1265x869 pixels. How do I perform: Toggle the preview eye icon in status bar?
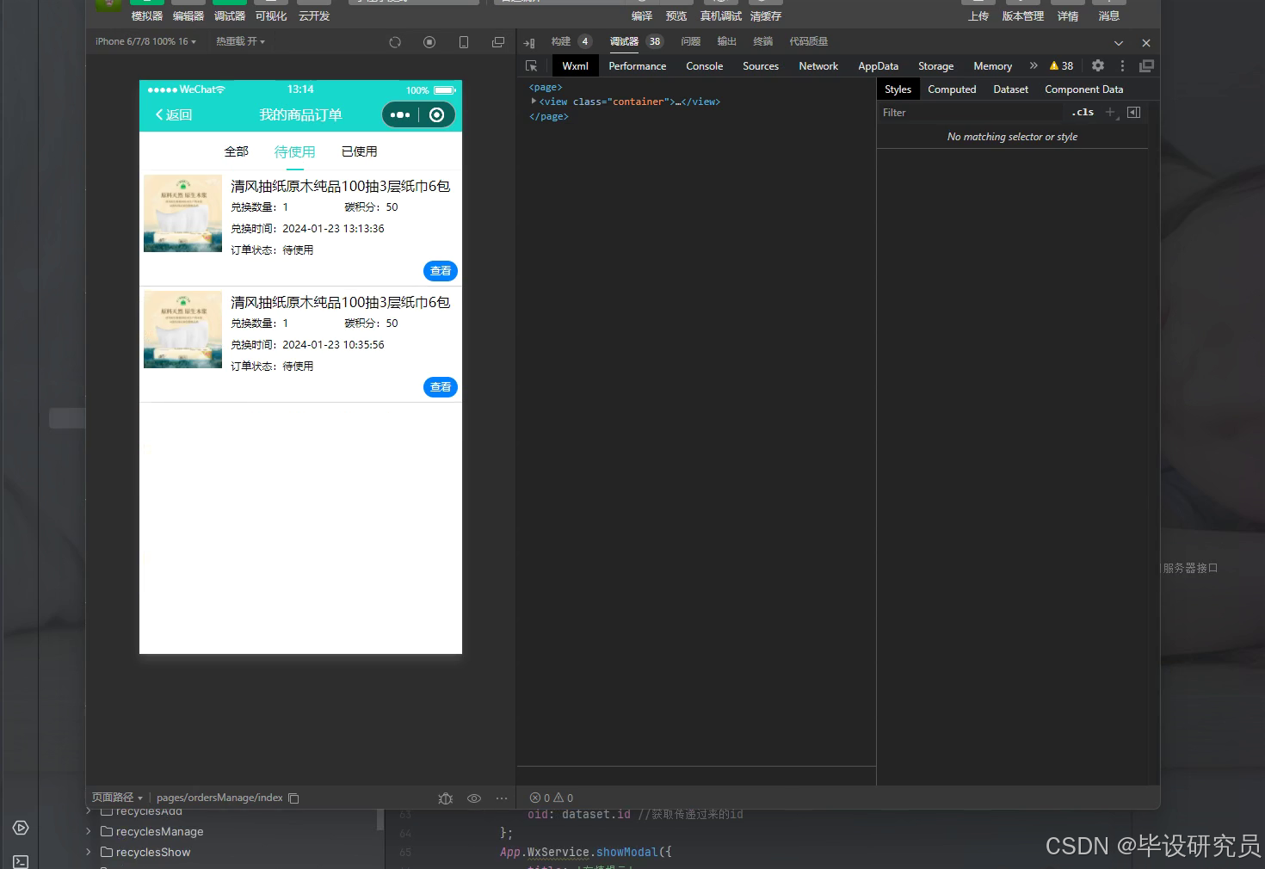[x=474, y=798]
